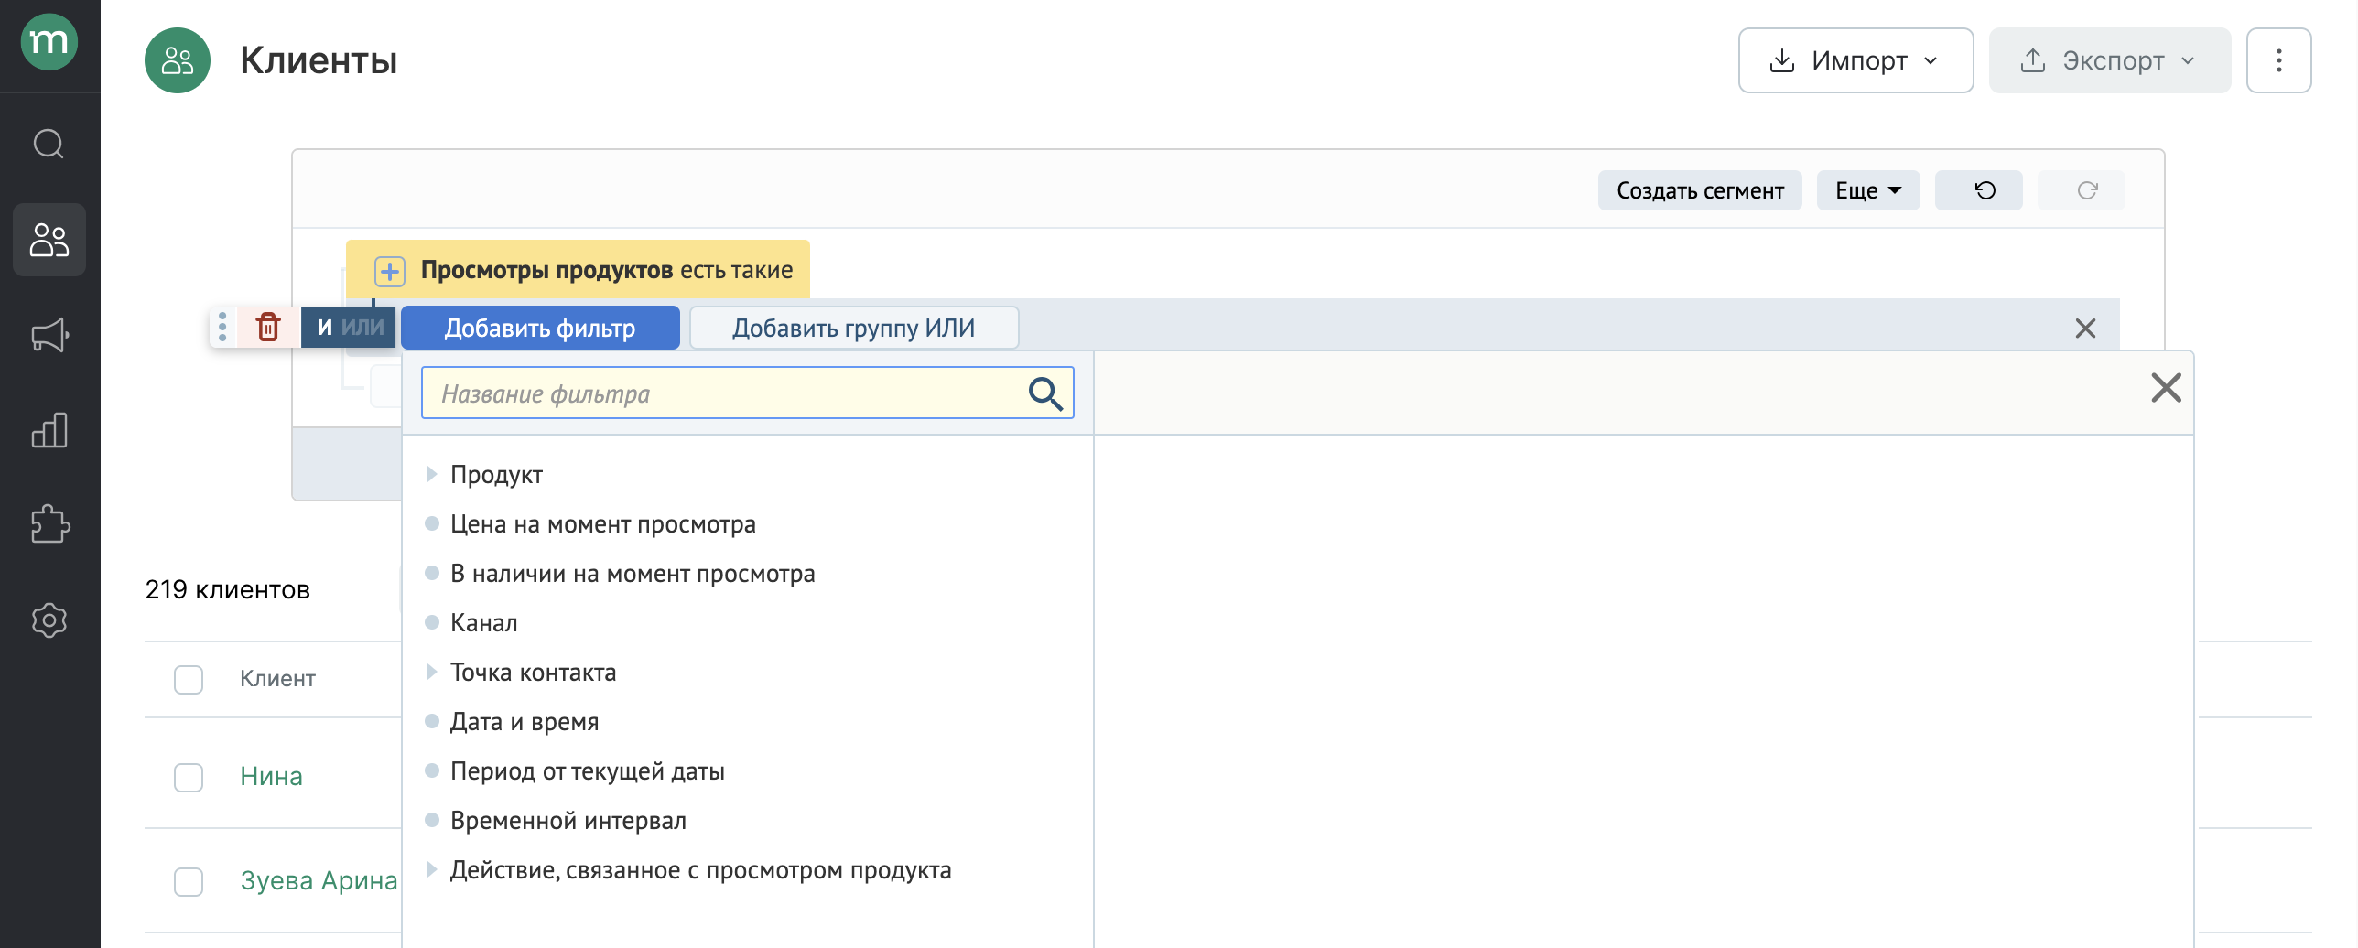Screen dimensions: 2358x948
Task: Click Добавить группу ИЛИ button
Action: coord(854,328)
